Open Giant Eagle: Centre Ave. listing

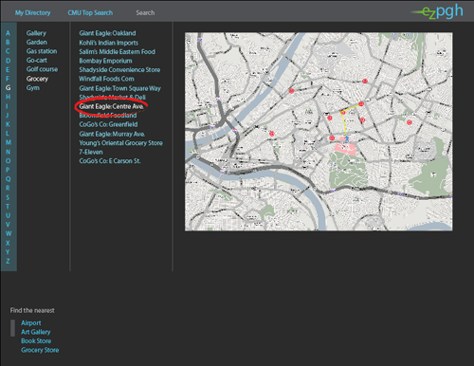coord(112,106)
